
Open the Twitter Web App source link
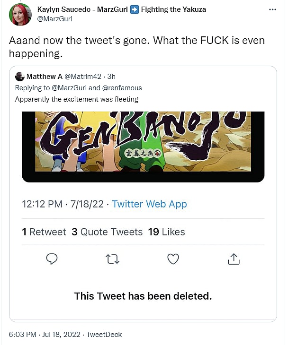[x=149, y=204]
